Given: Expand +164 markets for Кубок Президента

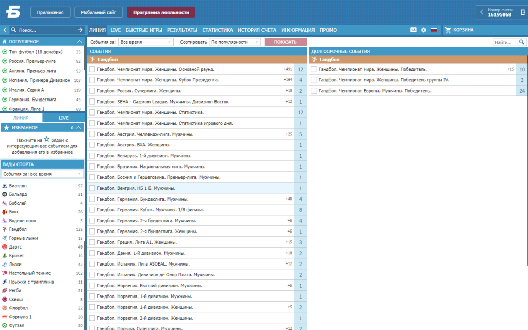Looking at the screenshot, I should (x=288, y=80).
